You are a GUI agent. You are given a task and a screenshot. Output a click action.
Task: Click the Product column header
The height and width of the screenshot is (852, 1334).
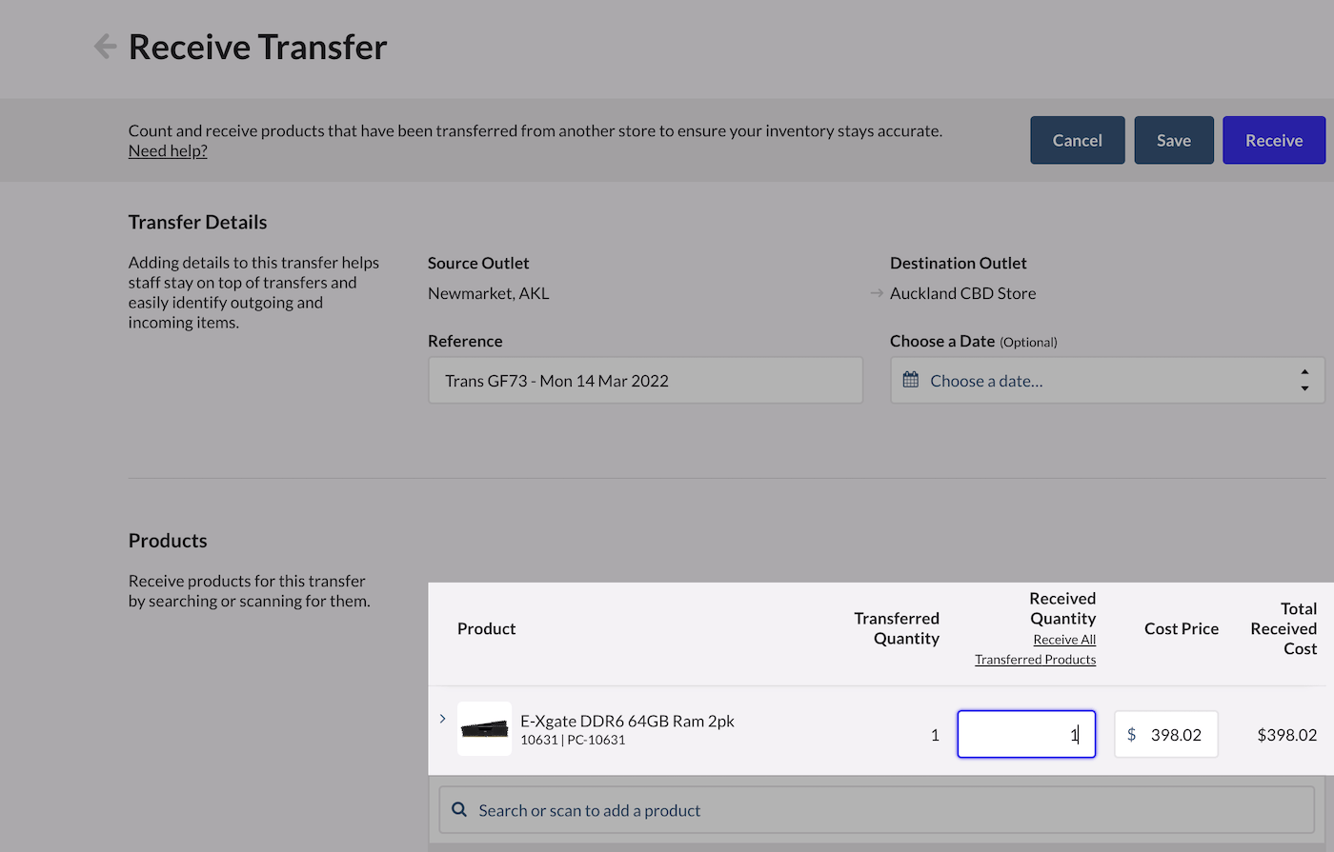pos(487,628)
